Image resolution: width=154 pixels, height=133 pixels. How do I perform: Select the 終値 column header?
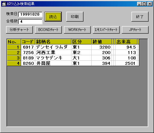pos(102,42)
